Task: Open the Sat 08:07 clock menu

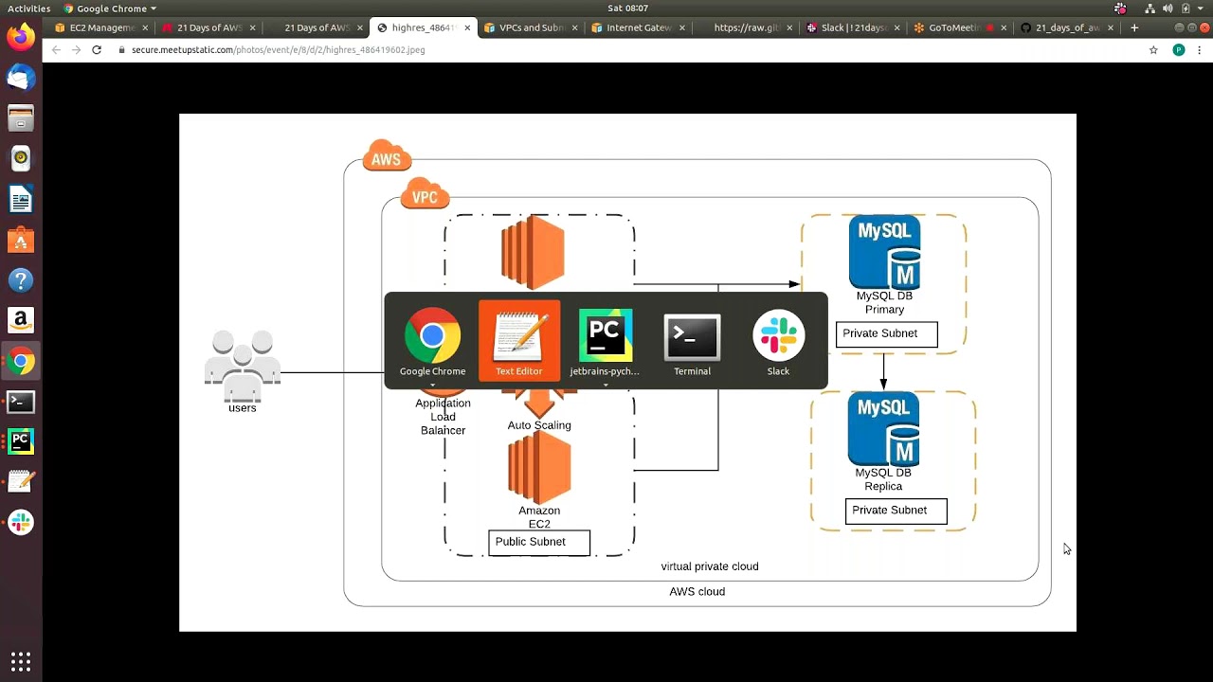Action: (x=627, y=9)
